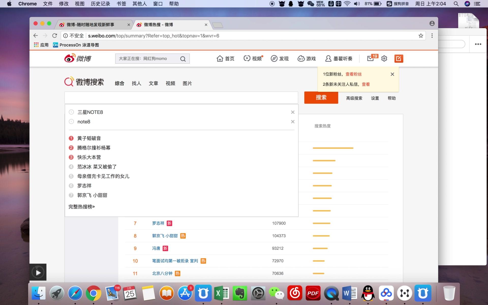Click the video play button overlay
The image size is (488, 305).
[x=38, y=272]
